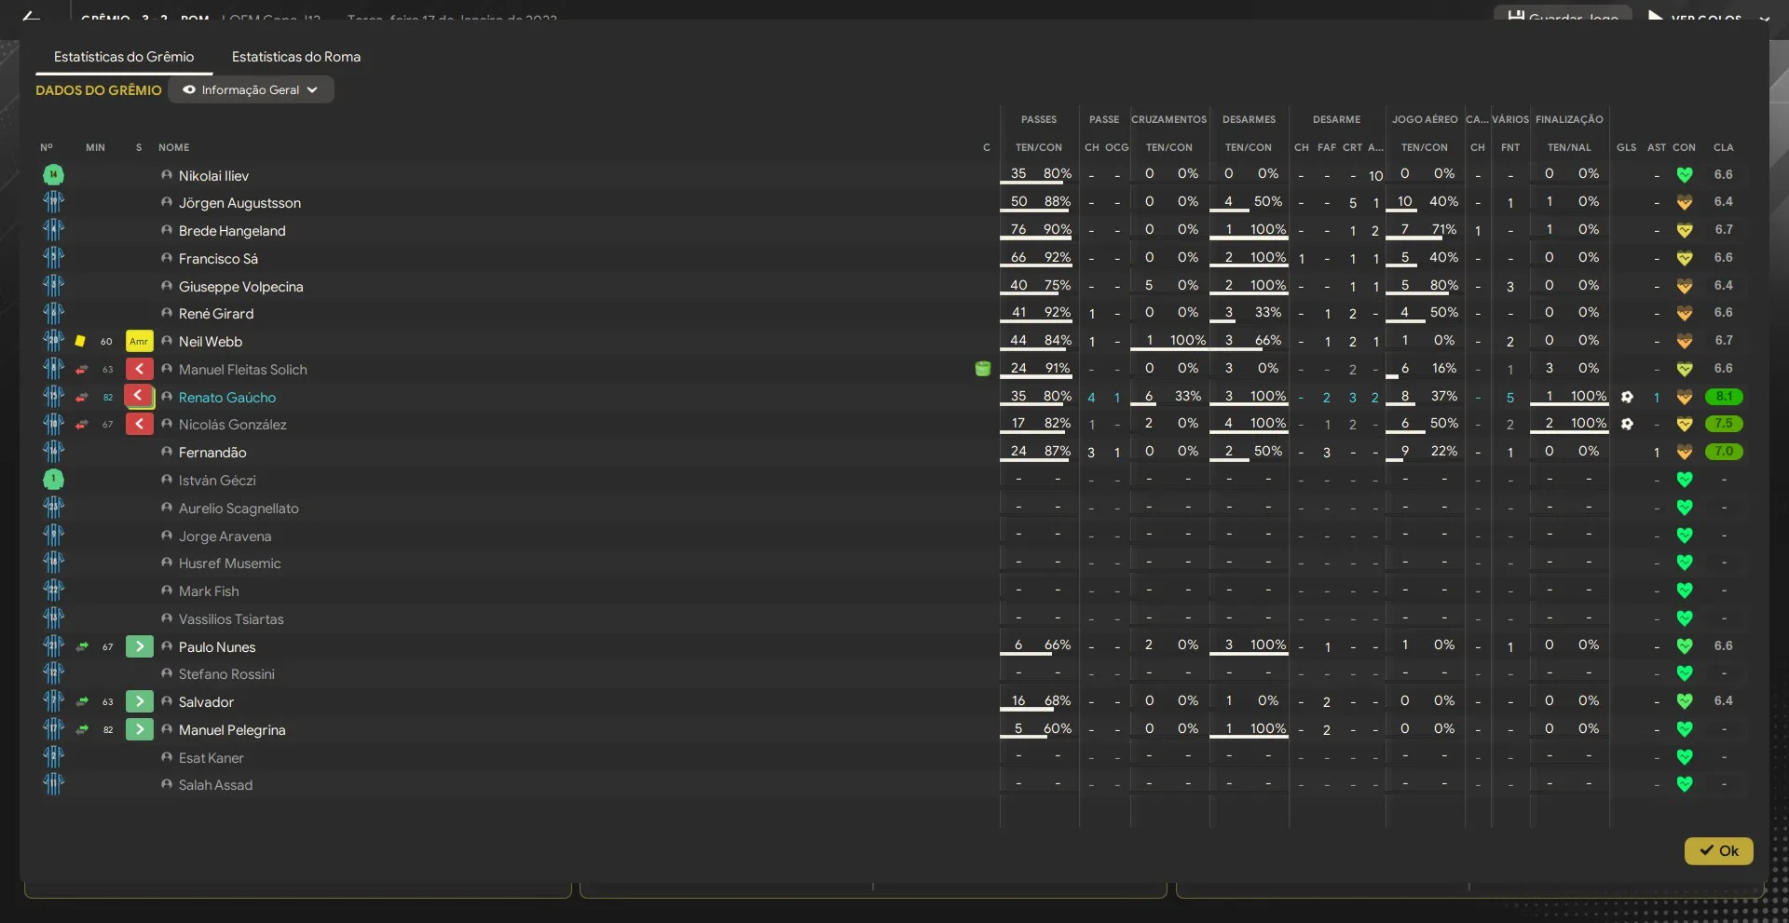Confirm with the Ok button
1789x923 pixels.
click(1718, 850)
